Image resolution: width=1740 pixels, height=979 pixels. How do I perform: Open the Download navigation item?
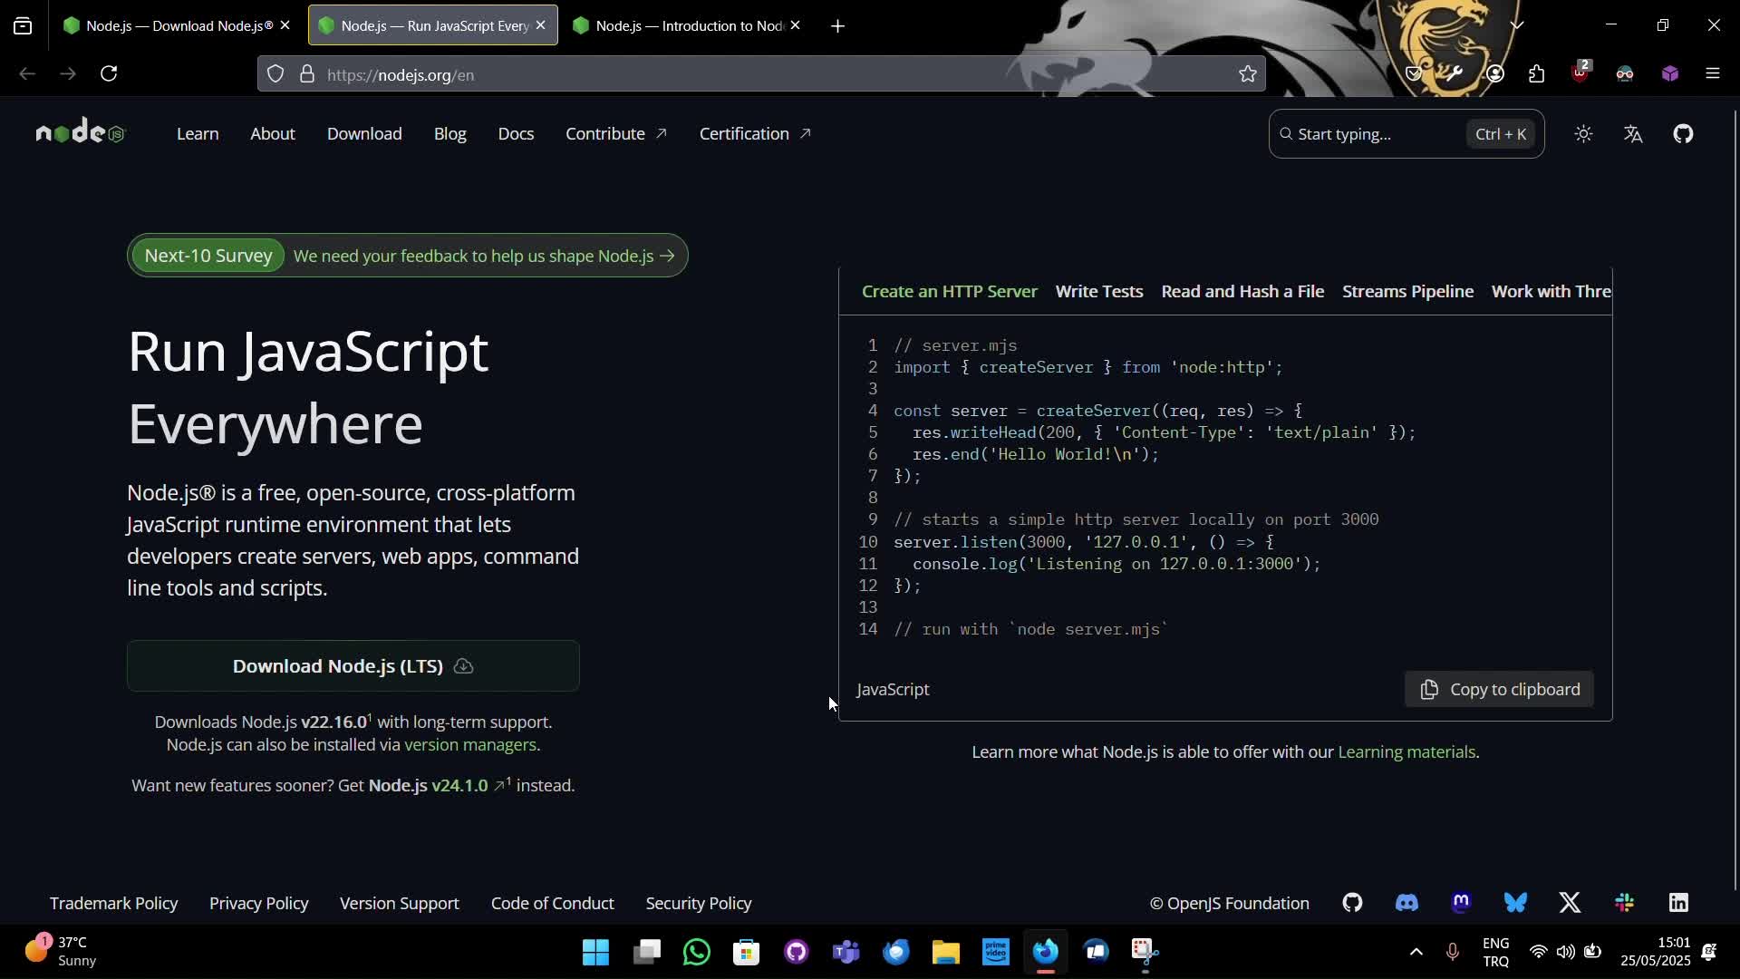364,134
